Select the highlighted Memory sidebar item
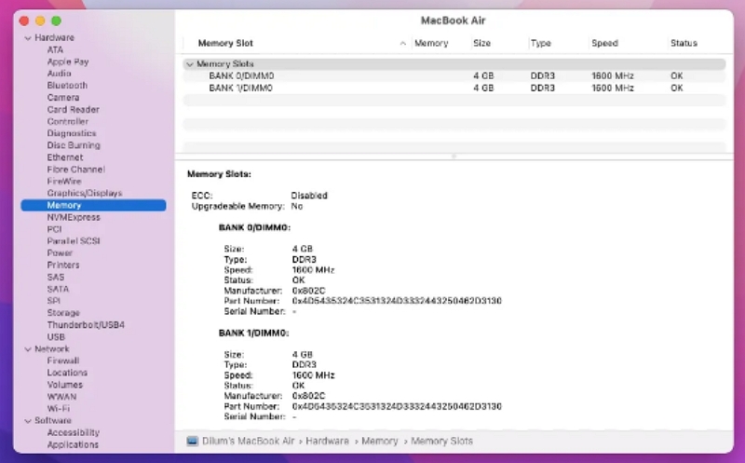Viewport: 745px width, 463px height. (x=93, y=205)
